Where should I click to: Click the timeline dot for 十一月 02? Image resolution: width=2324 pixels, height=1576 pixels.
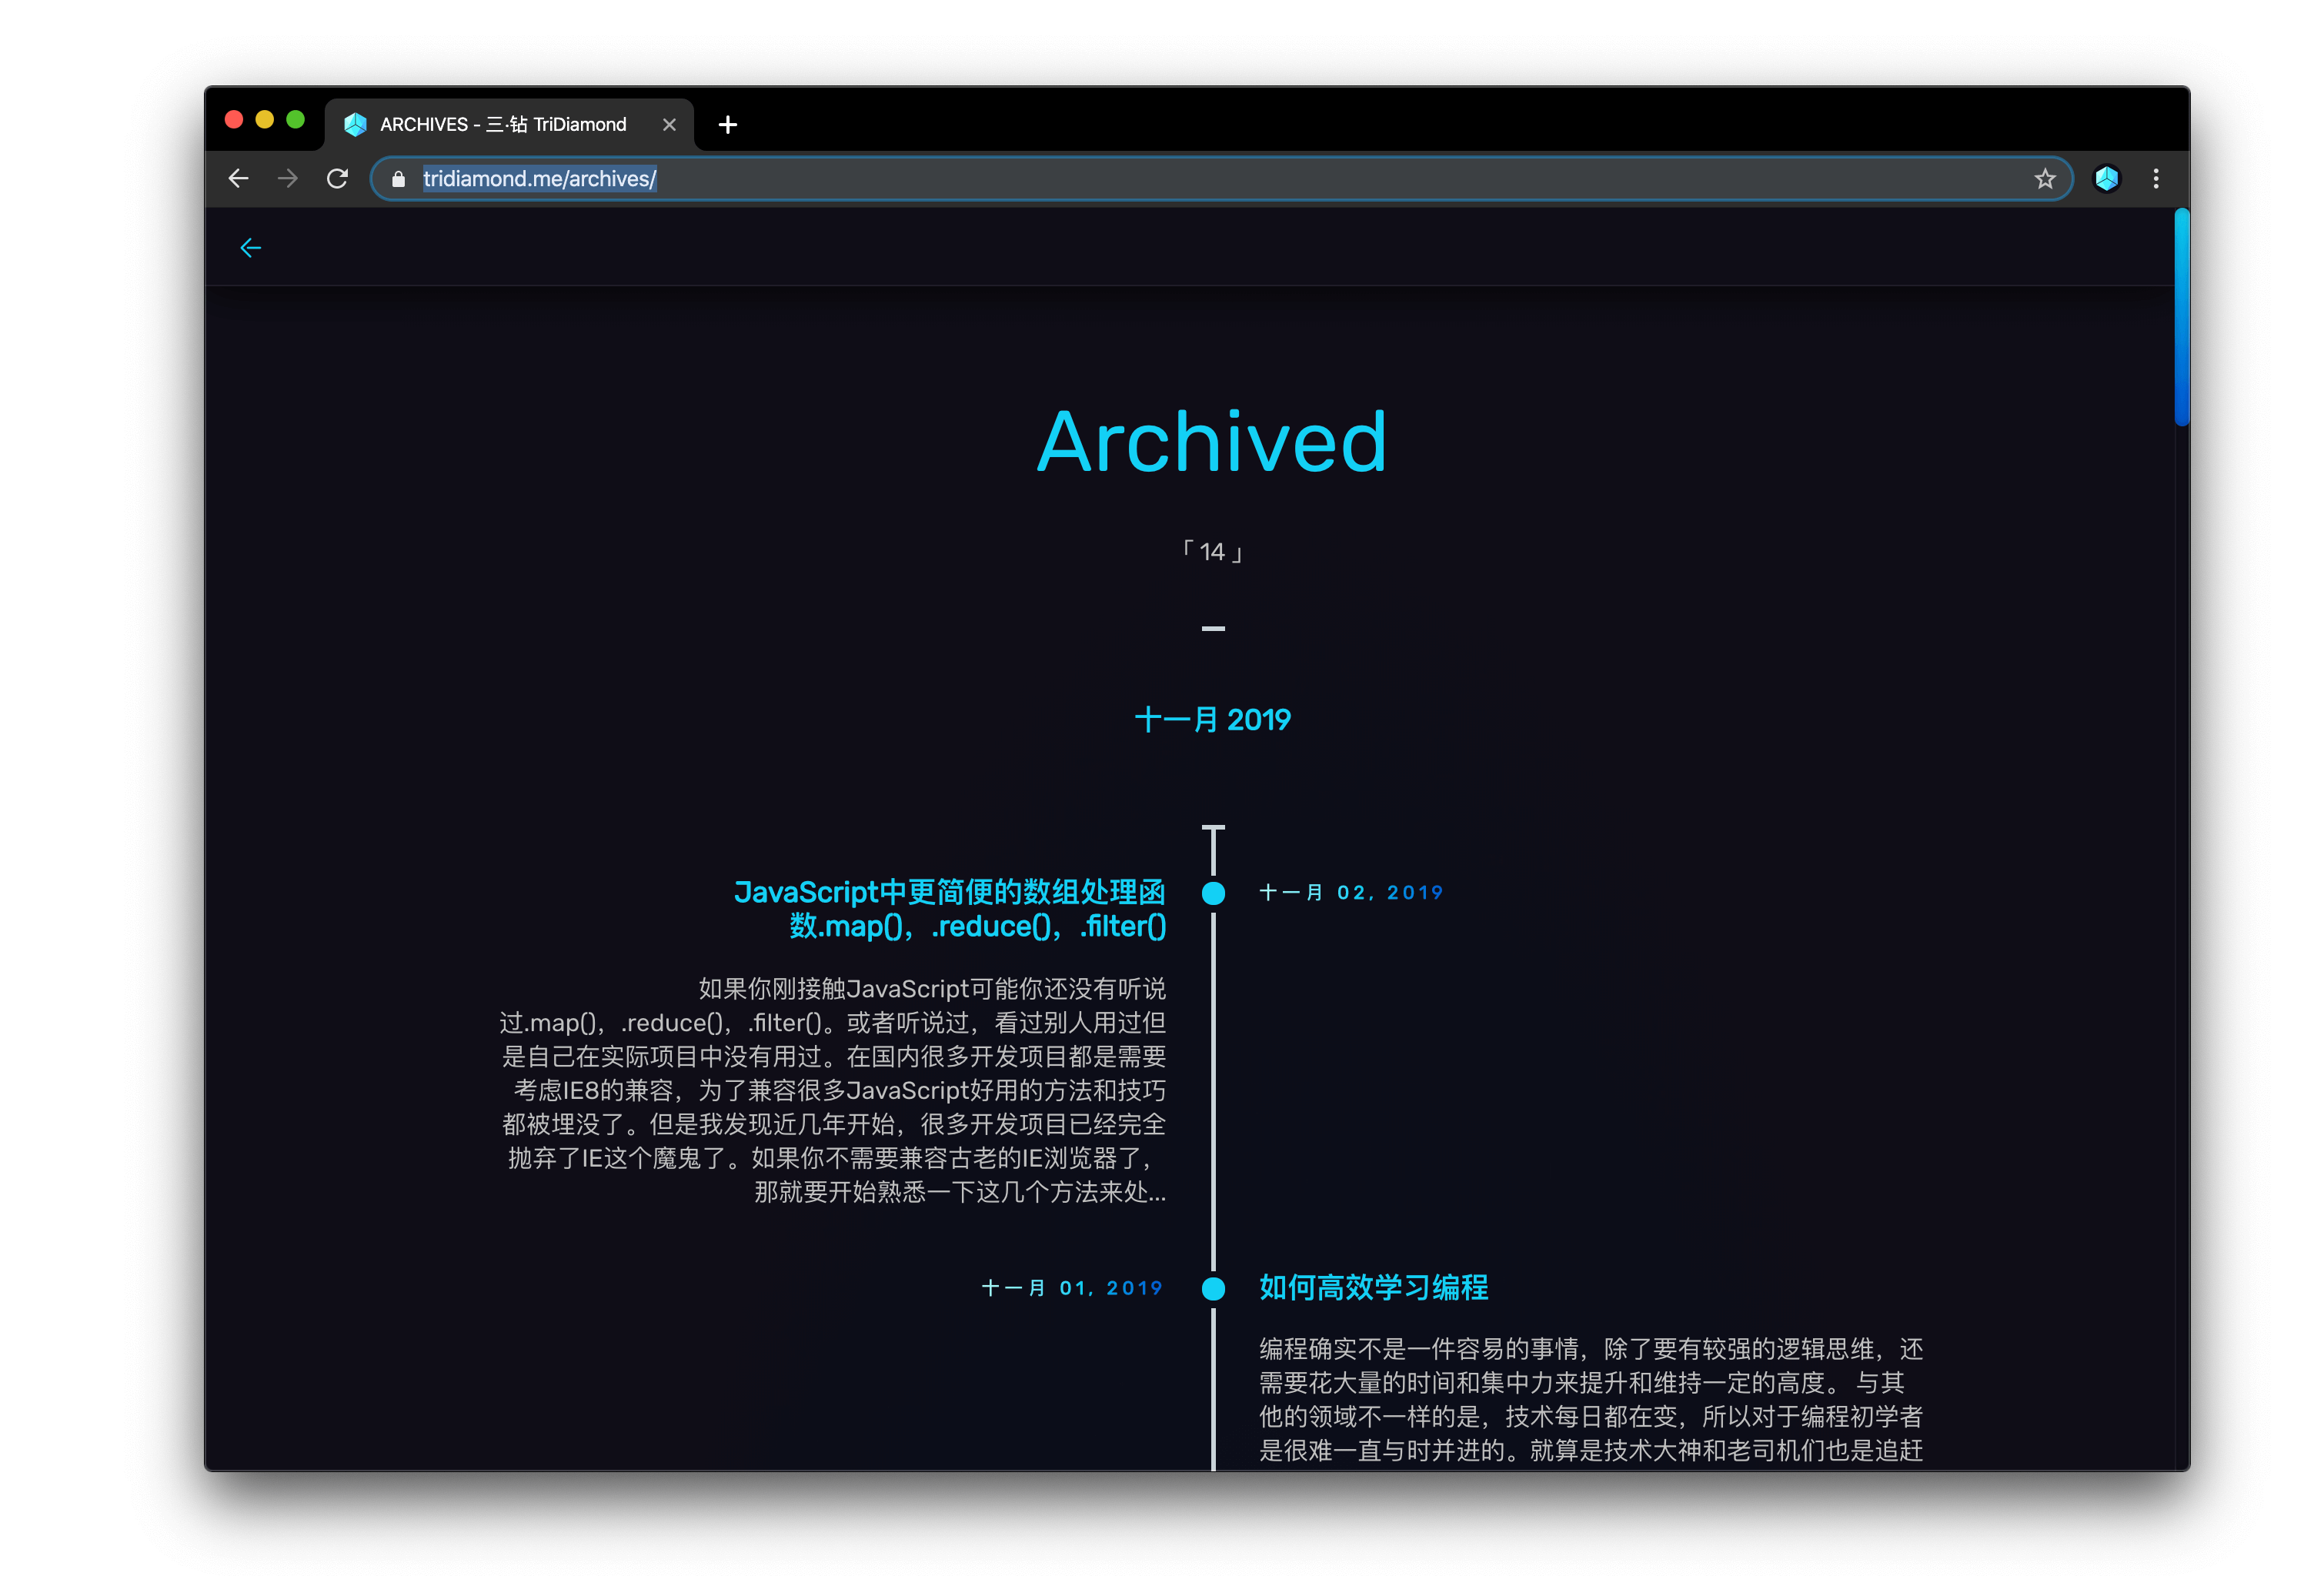point(1213,893)
